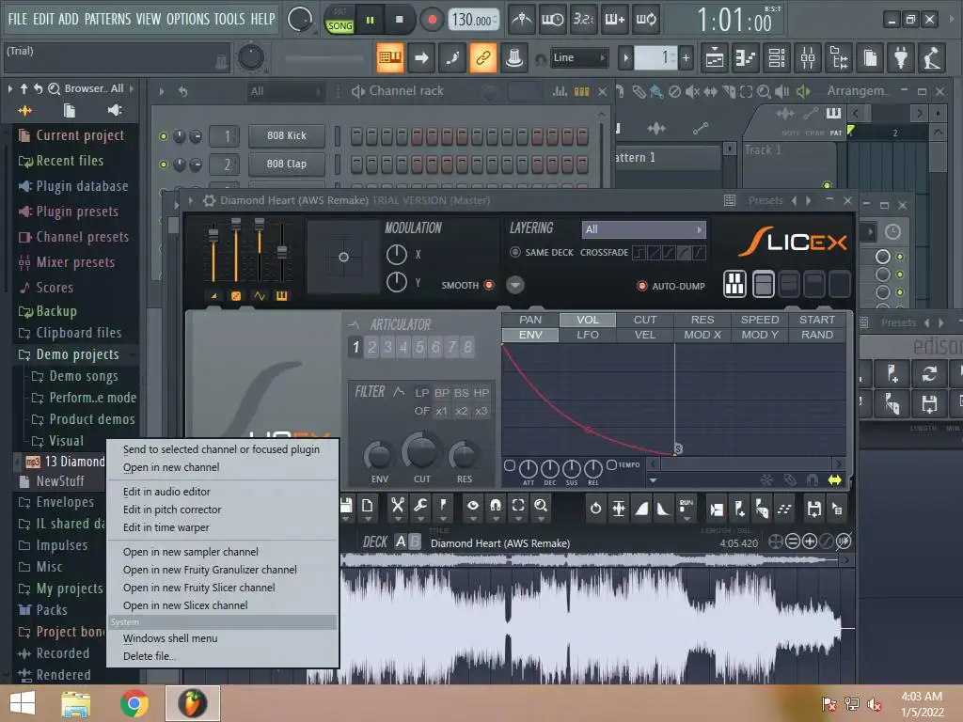Click the 808 Clap channel button

coord(286,164)
